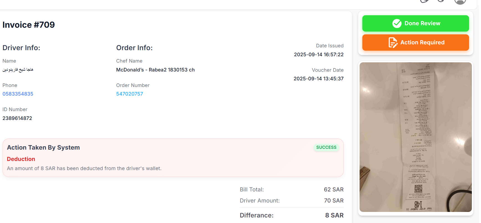Open order number link 547020757
This screenshot has height=223, width=481.
[x=129, y=94]
